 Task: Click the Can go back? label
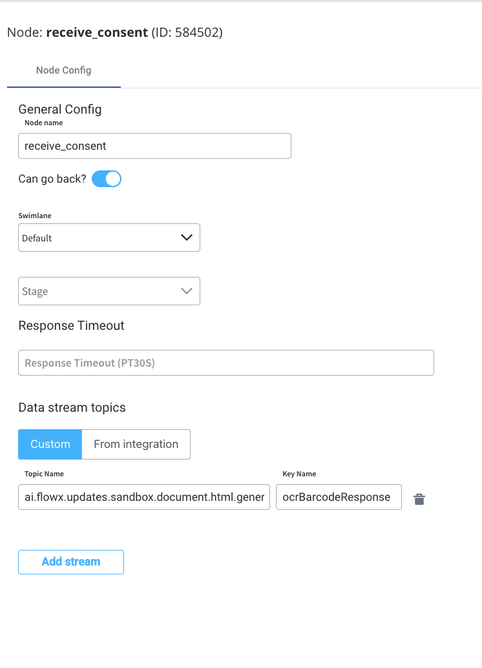[52, 179]
